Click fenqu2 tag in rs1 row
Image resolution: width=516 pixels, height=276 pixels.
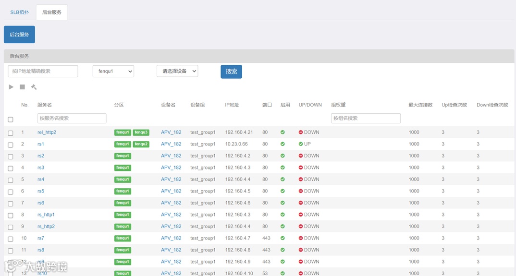click(x=141, y=144)
